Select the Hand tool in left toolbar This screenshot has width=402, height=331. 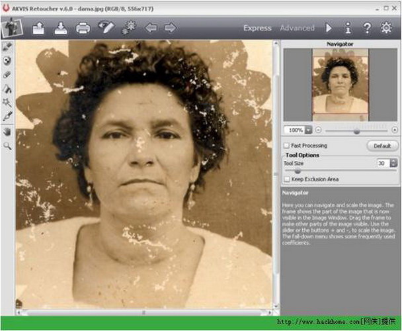[x=7, y=132]
